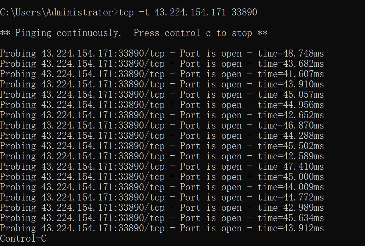Click port number 33890 in the command line

point(244,12)
